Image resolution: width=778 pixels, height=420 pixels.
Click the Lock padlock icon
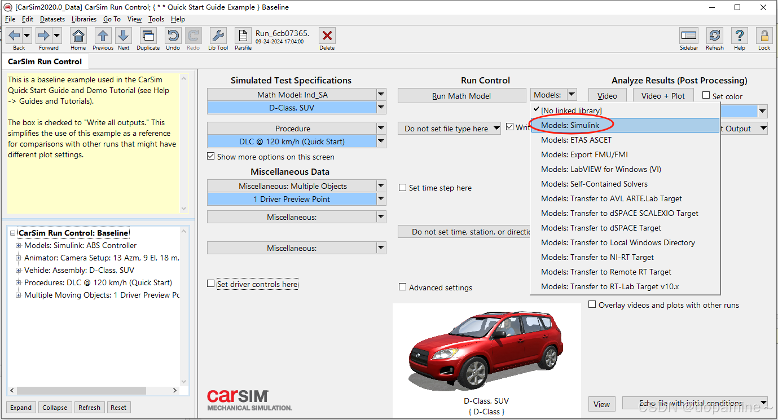[x=764, y=36]
